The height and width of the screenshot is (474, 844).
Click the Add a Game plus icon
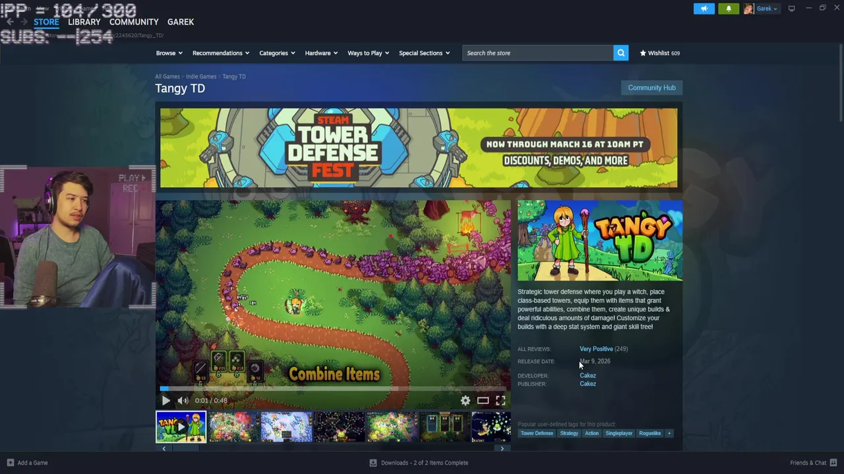[x=10, y=463]
